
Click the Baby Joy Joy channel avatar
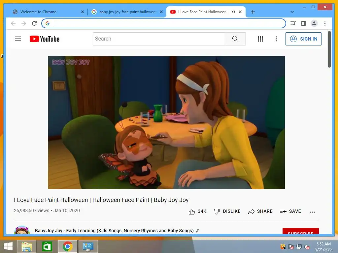click(22, 230)
